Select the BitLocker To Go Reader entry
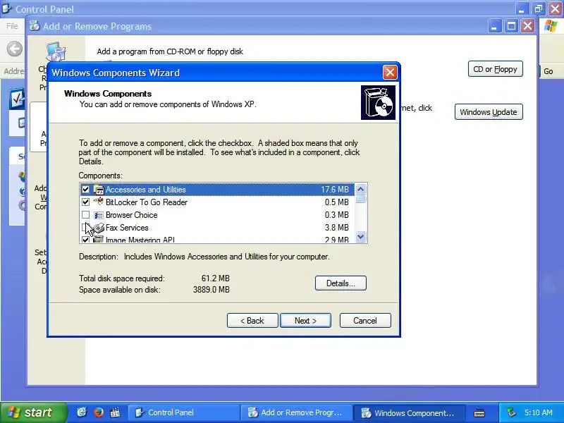This screenshot has width=564, height=423. pos(147,202)
